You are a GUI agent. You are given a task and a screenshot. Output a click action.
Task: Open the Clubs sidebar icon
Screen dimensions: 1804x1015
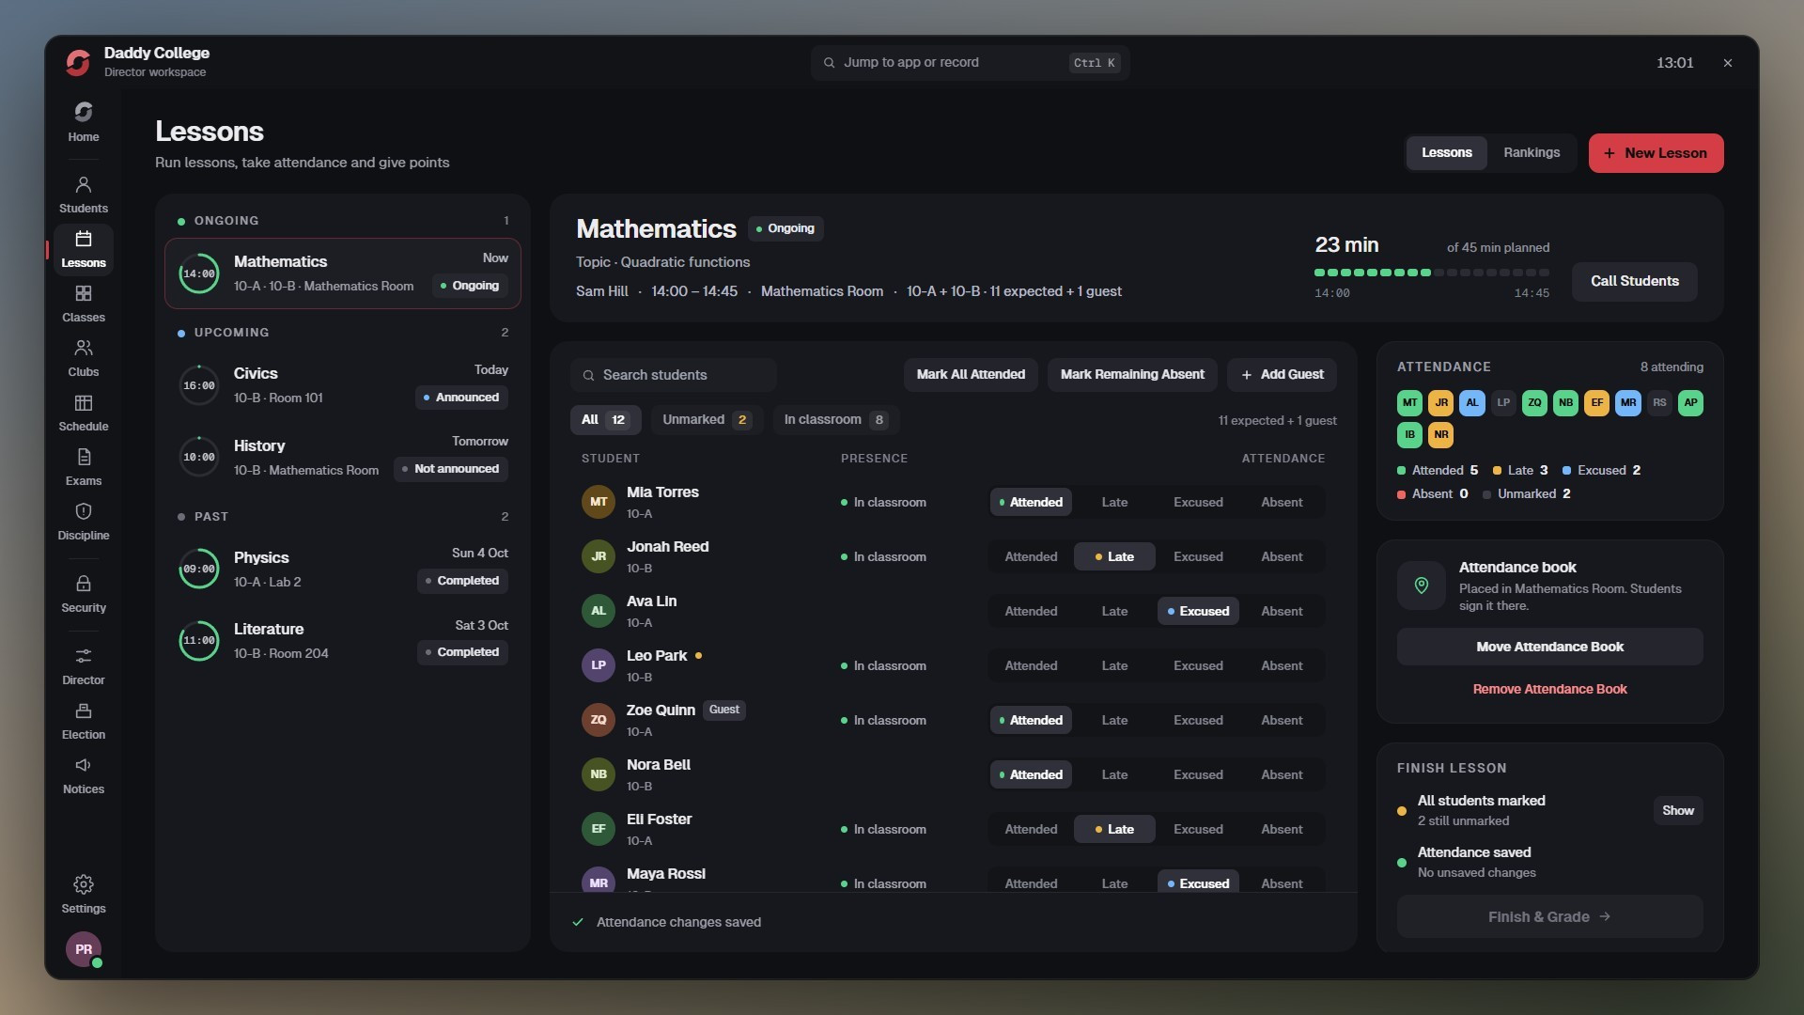click(x=83, y=349)
